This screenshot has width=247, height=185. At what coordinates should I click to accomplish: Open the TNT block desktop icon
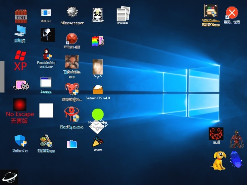[21, 16]
